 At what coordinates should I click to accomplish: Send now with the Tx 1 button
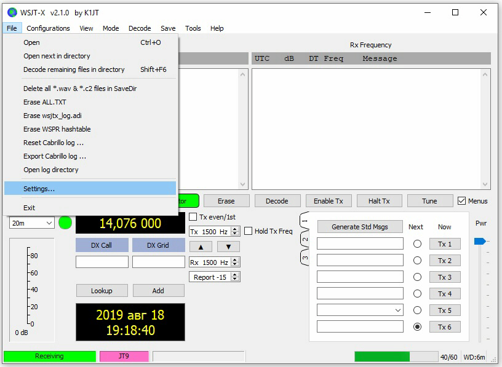445,244
